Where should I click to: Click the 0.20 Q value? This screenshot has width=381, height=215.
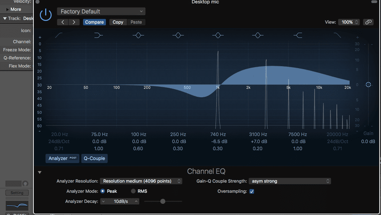coord(258,149)
